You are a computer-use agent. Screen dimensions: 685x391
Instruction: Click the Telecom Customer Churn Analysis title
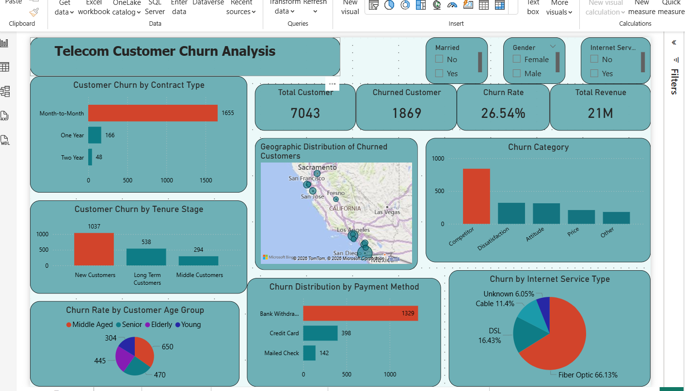pyautogui.click(x=165, y=51)
